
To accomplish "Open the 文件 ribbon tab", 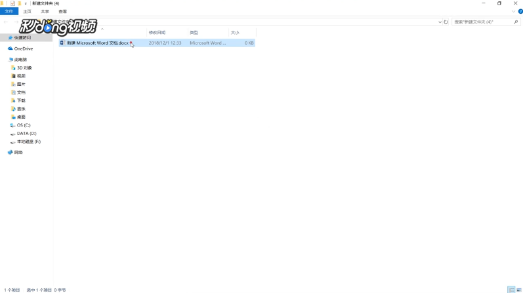I will (9, 11).
